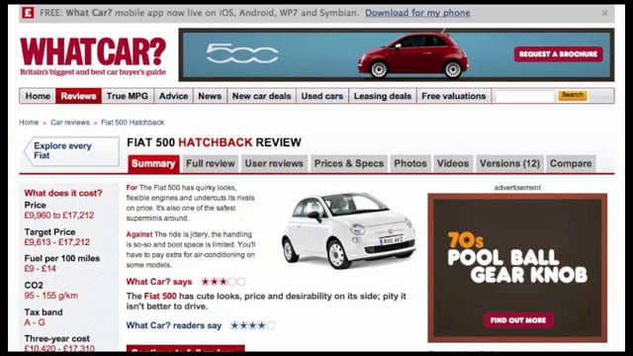Click the red pound icon in banner

28,13
